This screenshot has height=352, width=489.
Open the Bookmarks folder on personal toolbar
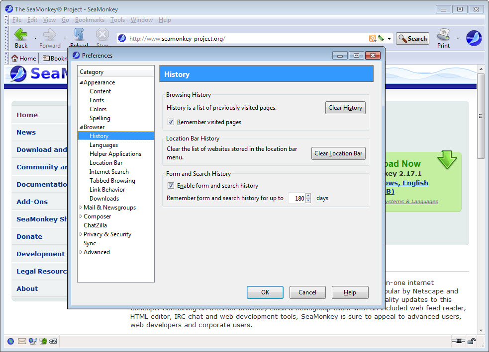pos(55,58)
